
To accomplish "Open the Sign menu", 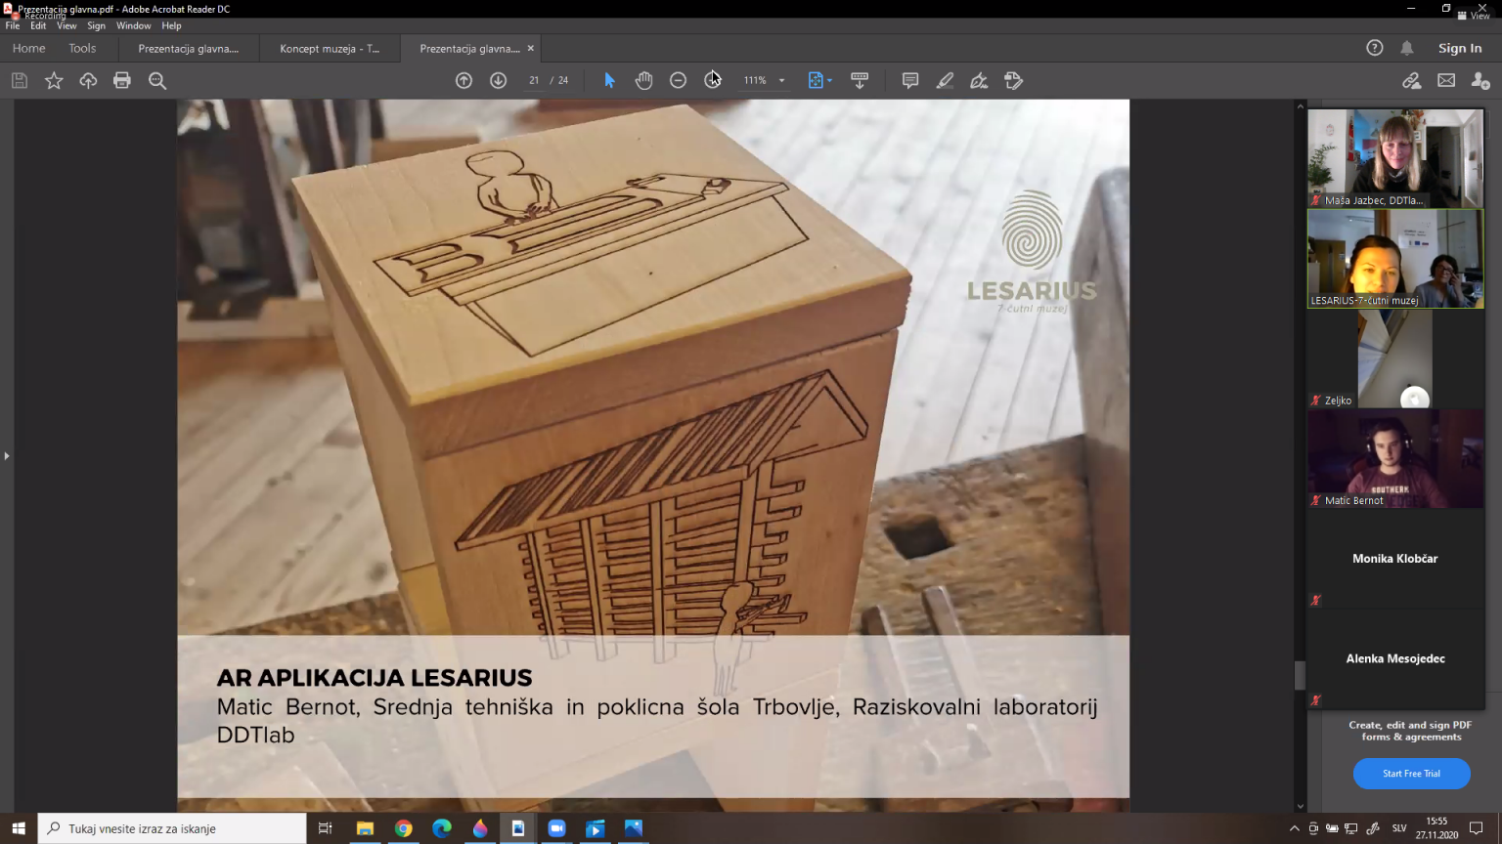I will pyautogui.click(x=96, y=25).
